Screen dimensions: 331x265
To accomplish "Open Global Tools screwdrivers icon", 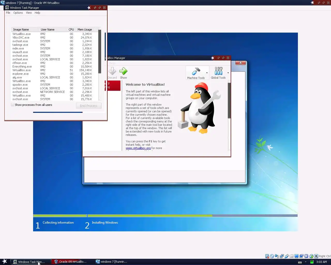I will 219,71.
